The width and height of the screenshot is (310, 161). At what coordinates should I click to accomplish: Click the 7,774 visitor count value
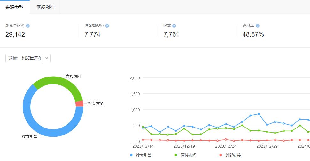point(92,34)
